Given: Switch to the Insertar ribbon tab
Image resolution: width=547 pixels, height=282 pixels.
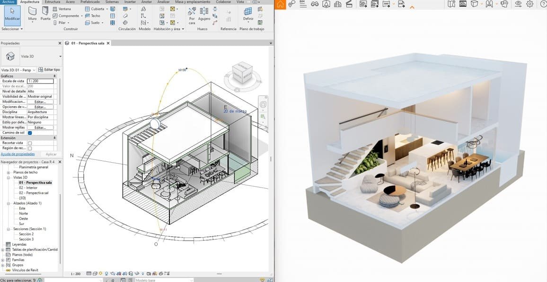Looking at the screenshot, I should point(130,1).
